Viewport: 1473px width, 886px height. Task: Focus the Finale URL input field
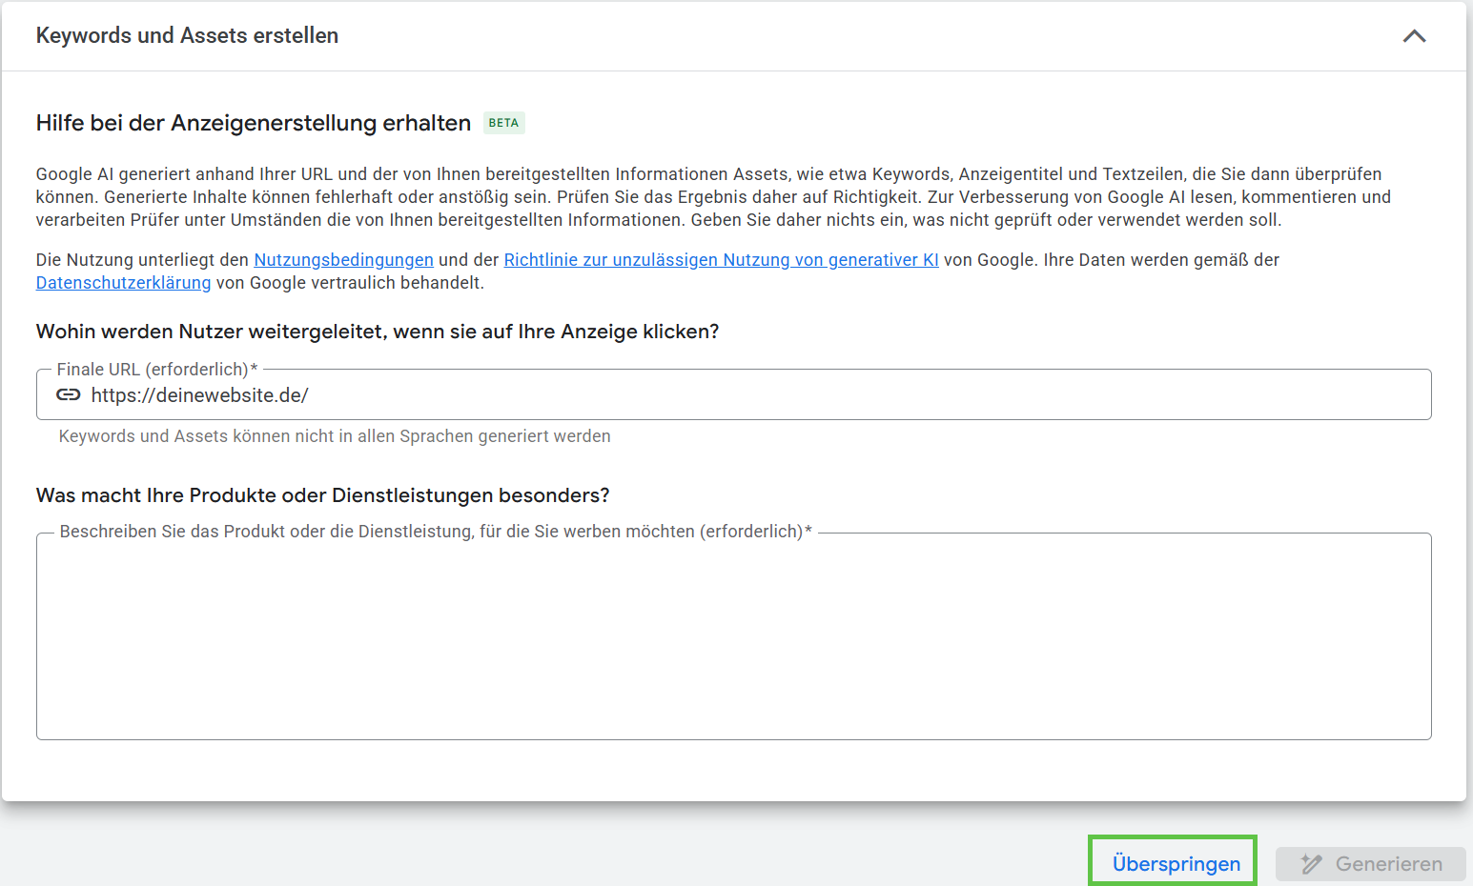tap(763, 395)
